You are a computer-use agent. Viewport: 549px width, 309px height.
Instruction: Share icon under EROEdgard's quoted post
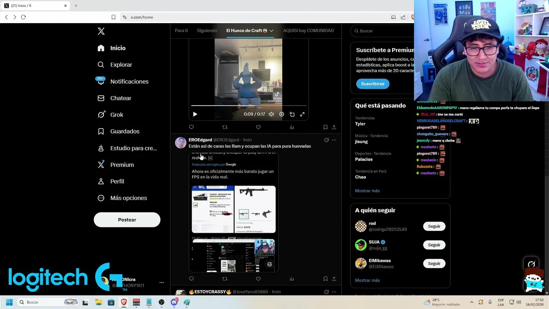tap(334, 279)
